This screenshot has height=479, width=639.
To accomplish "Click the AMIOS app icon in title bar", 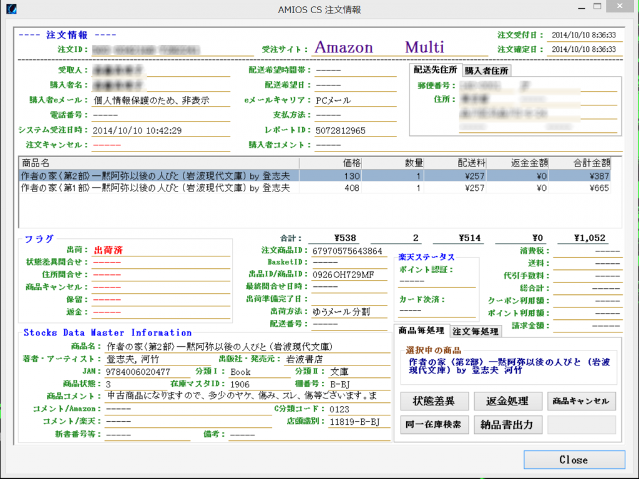I will coord(11,9).
